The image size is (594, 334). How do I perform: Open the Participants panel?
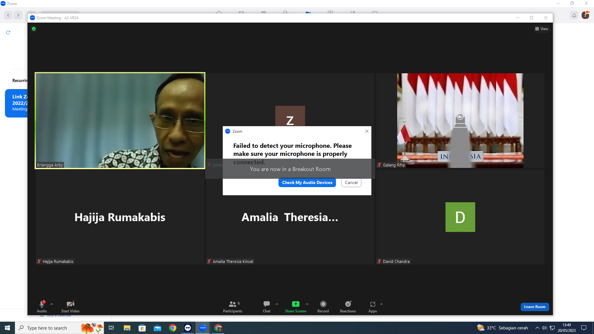(233, 306)
